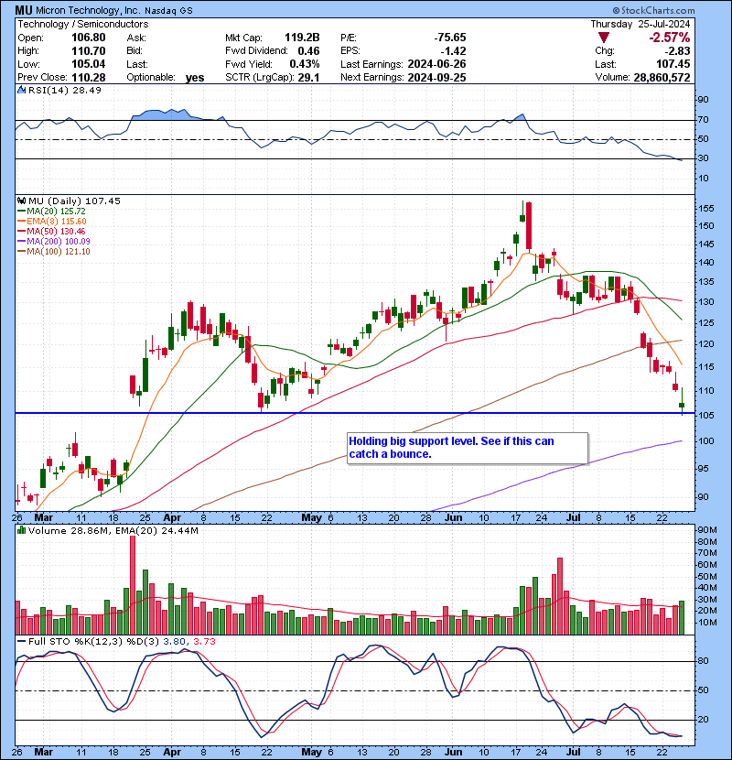Click the 'Holding big support level' annotation box
Viewport: 732px width, 760px height.
(x=468, y=448)
